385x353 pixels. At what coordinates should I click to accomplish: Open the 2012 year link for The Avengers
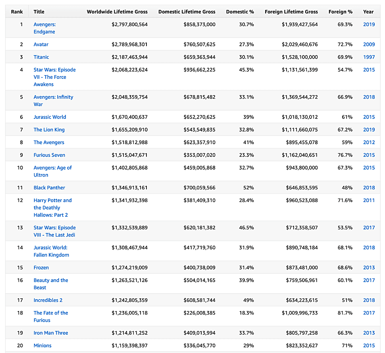tap(369, 142)
